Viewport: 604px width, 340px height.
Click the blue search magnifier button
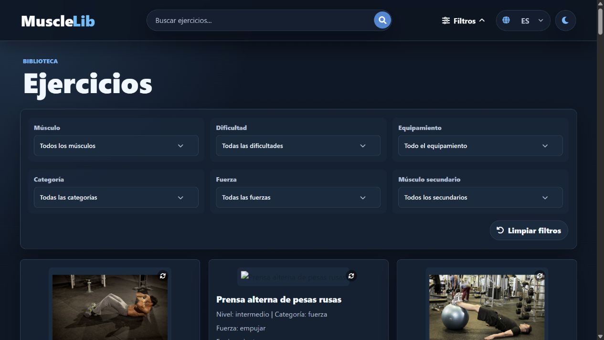pyautogui.click(x=382, y=20)
